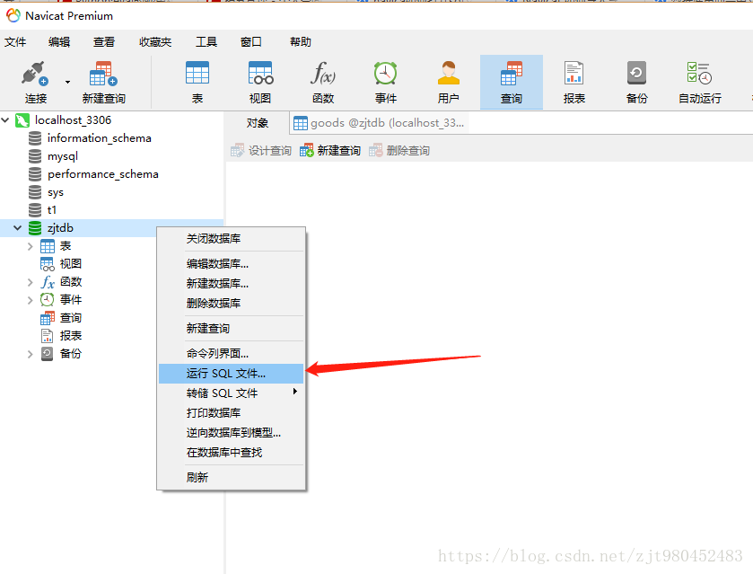This screenshot has width=753, height=574.
Task: Expand the 事件 node under zjtdb
Action: point(30,300)
